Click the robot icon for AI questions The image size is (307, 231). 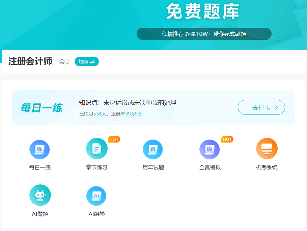click(40, 195)
